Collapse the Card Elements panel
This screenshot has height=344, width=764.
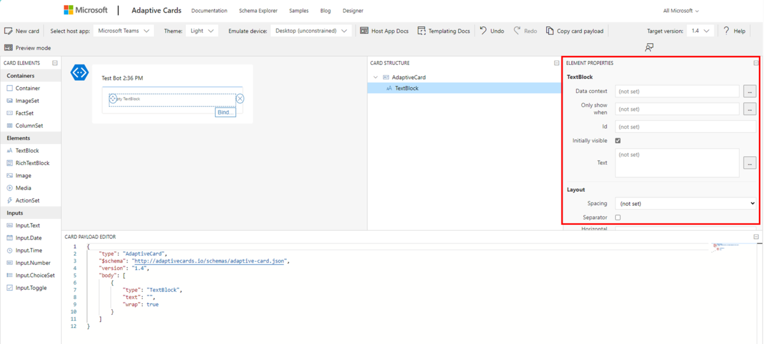(55, 63)
